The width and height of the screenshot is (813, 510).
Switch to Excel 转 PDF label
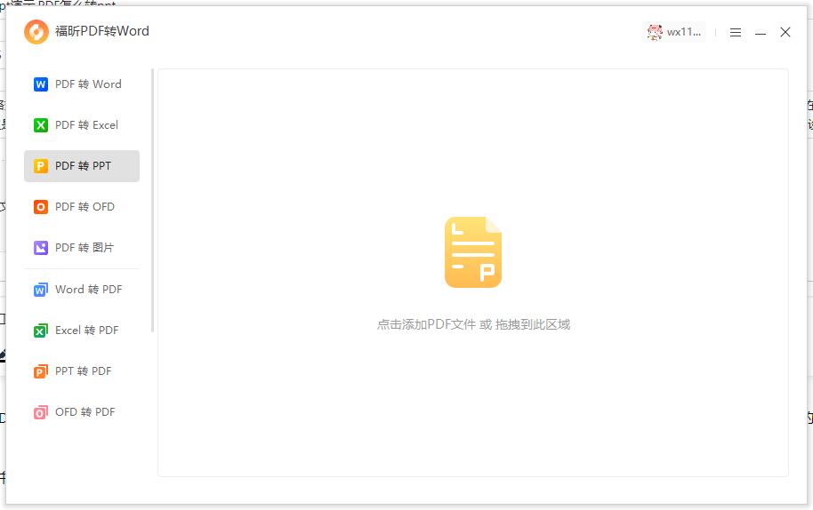point(86,331)
